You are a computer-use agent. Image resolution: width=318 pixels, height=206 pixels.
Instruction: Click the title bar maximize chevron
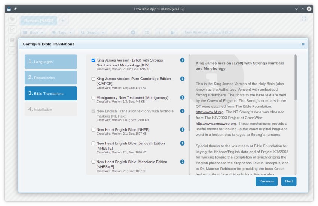(x=303, y=9)
